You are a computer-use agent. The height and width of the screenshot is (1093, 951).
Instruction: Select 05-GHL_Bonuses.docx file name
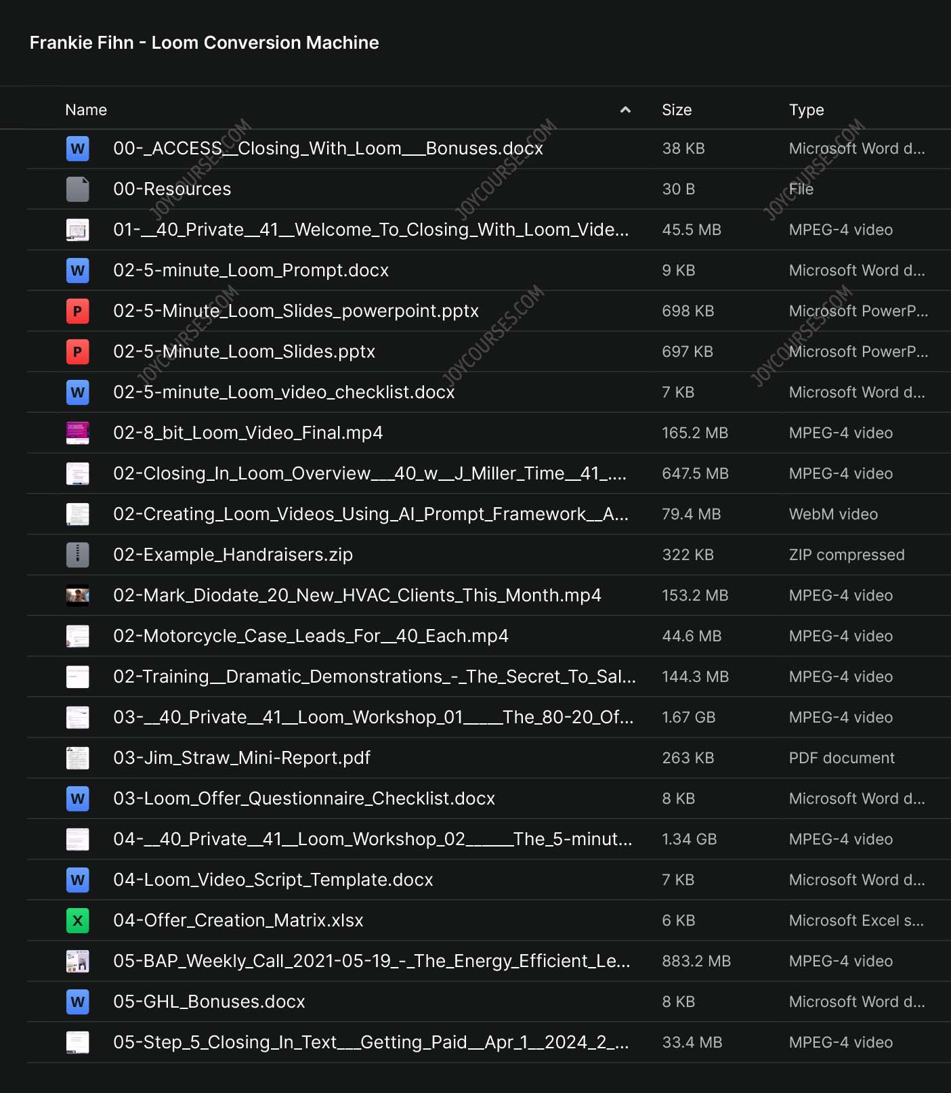point(209,1002)
